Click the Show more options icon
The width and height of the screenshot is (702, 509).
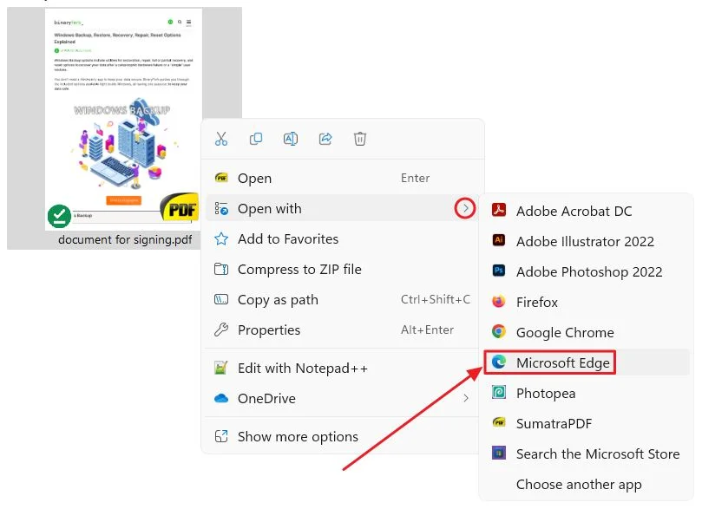(221, 436)
